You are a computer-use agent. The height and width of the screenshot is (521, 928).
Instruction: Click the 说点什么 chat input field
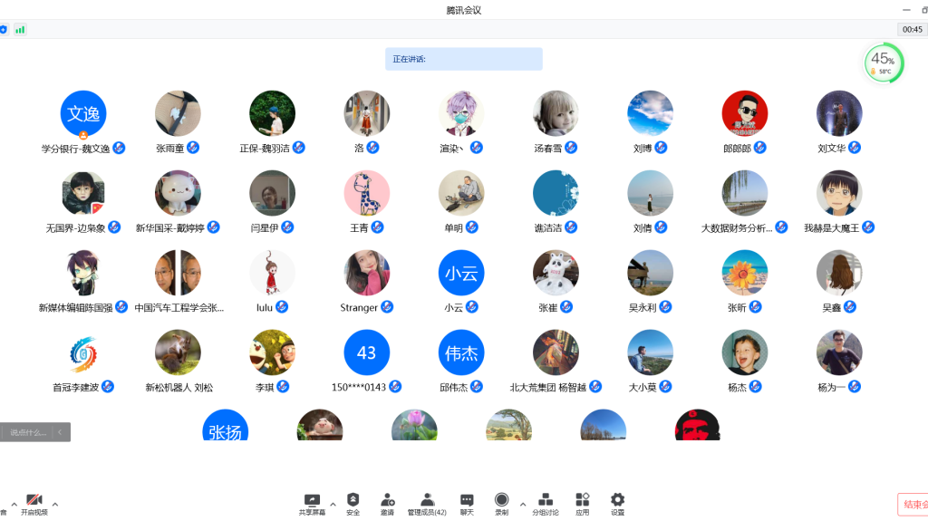[27, 432]
